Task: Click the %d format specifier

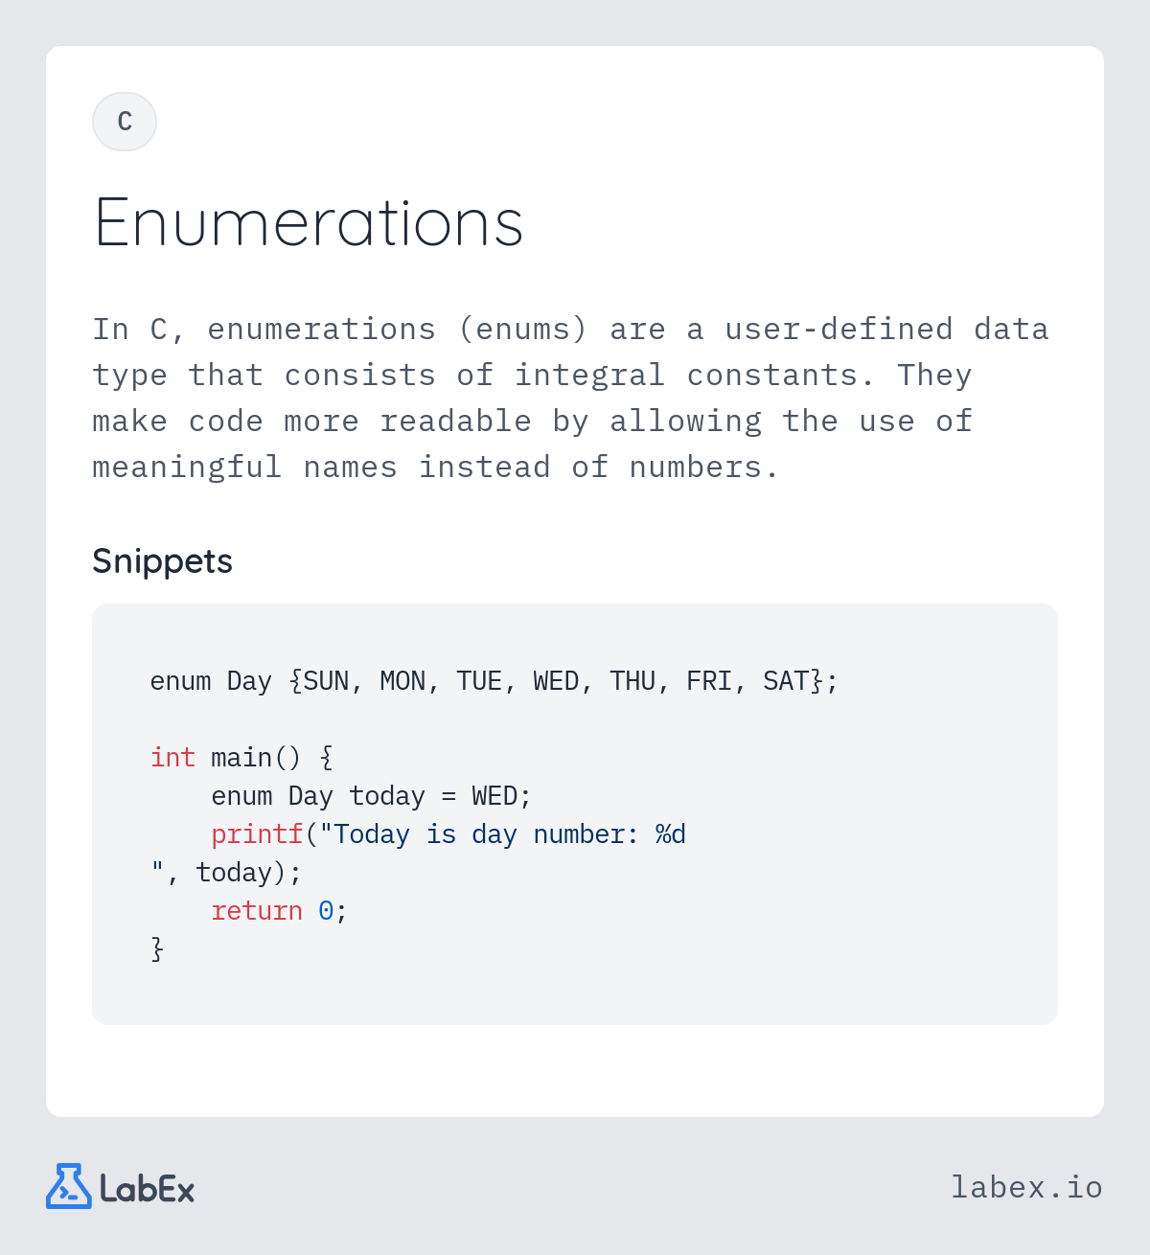Action: (671, 834)
